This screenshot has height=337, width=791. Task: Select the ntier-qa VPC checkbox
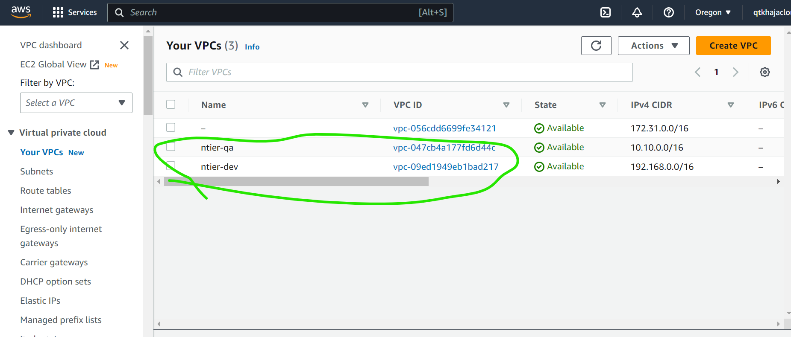click(x=171, y=147)
